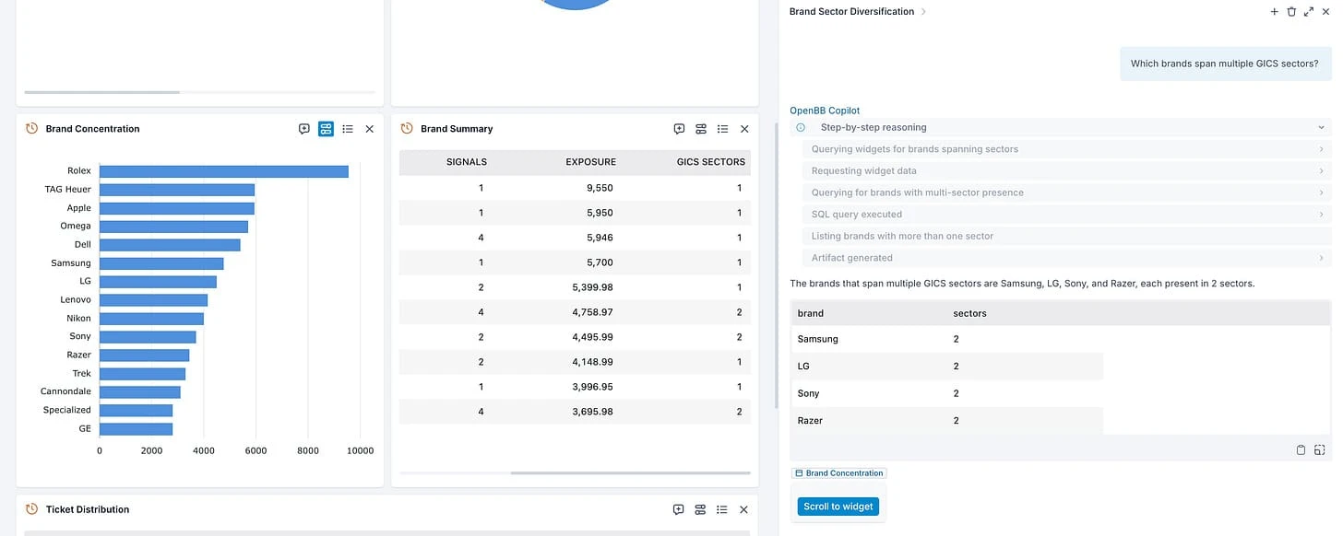Image resolution: width=1343 pixels, height=536 pixels.
Task: Copy the artifact table with the clipboard icon
Action: [x=1301, y=449]
